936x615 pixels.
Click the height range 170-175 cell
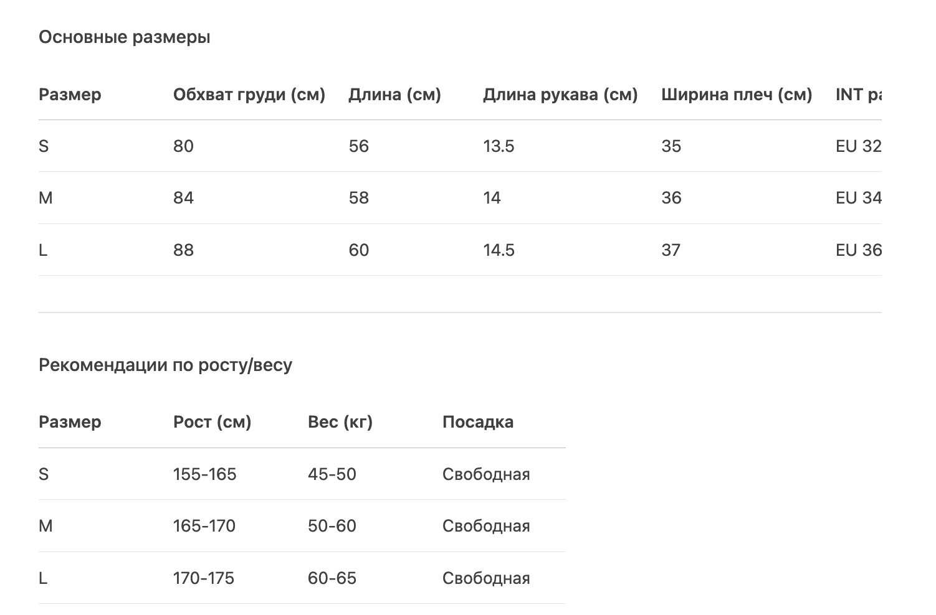click(x=204, y=578)
